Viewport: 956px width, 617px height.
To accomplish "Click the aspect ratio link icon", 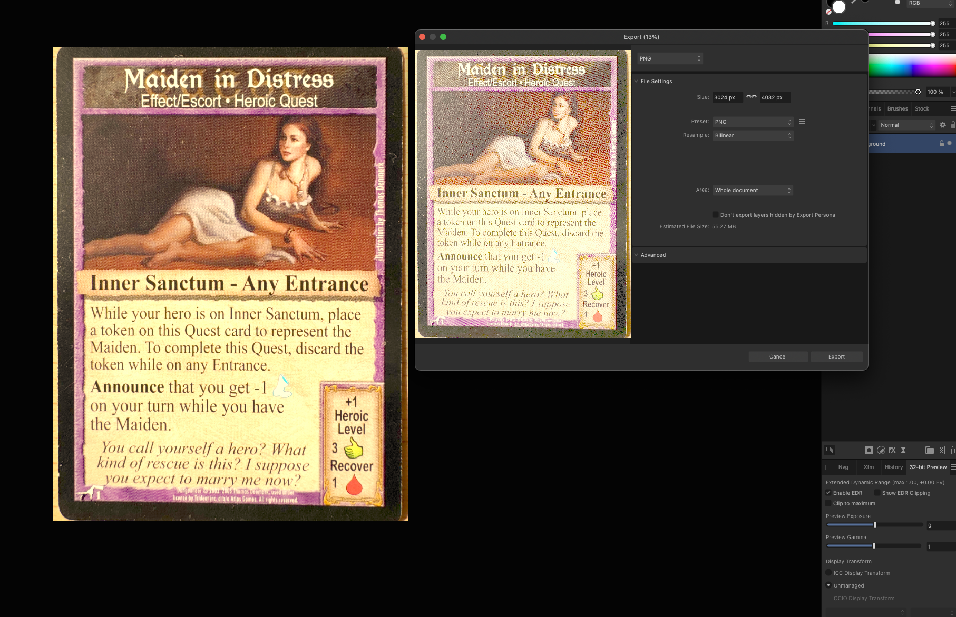I will click(752, 97).
